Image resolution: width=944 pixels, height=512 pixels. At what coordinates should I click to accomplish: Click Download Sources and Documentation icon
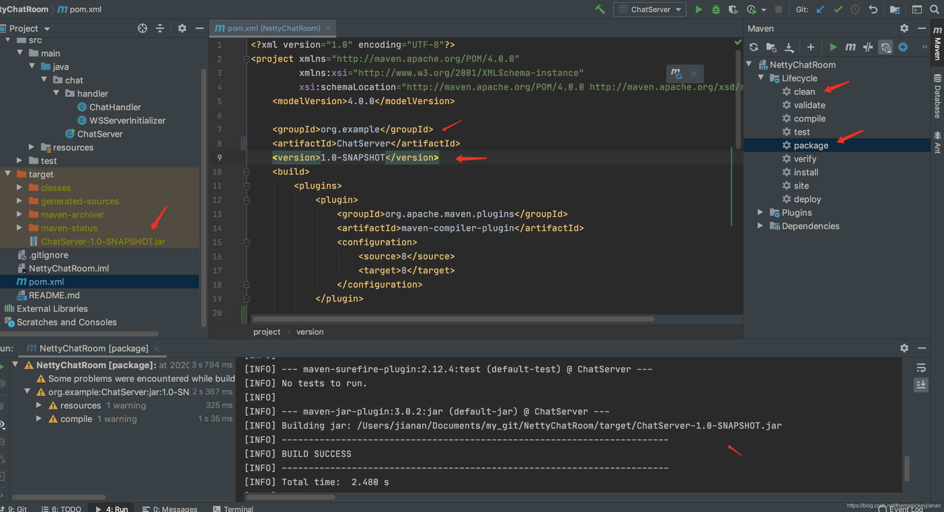pyautogui.click(x=789, y=47)
